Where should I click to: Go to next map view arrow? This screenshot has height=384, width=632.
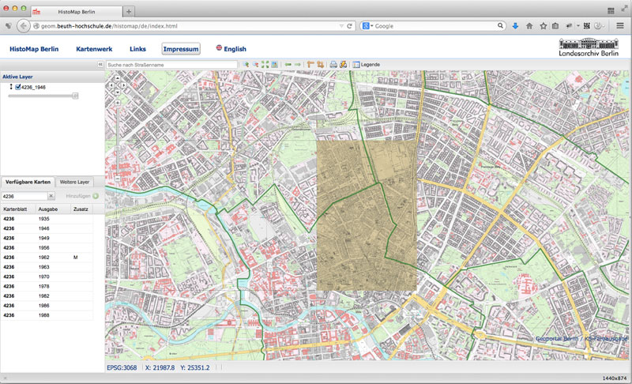(x=298, y=64)
